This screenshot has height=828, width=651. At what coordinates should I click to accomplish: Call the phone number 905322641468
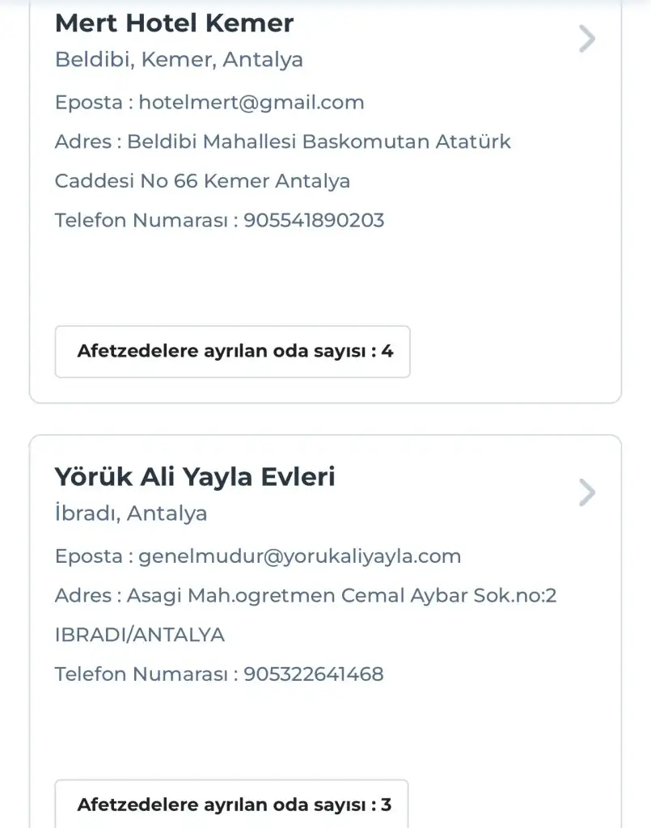click(x=314, y=674)
